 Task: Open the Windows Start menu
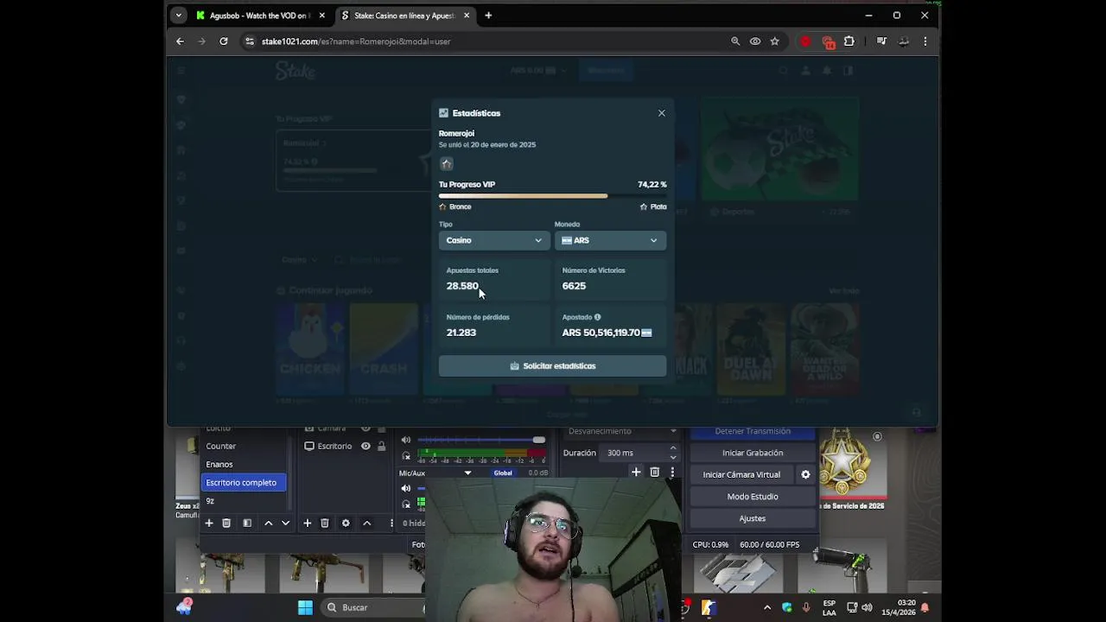click(305, 608)
